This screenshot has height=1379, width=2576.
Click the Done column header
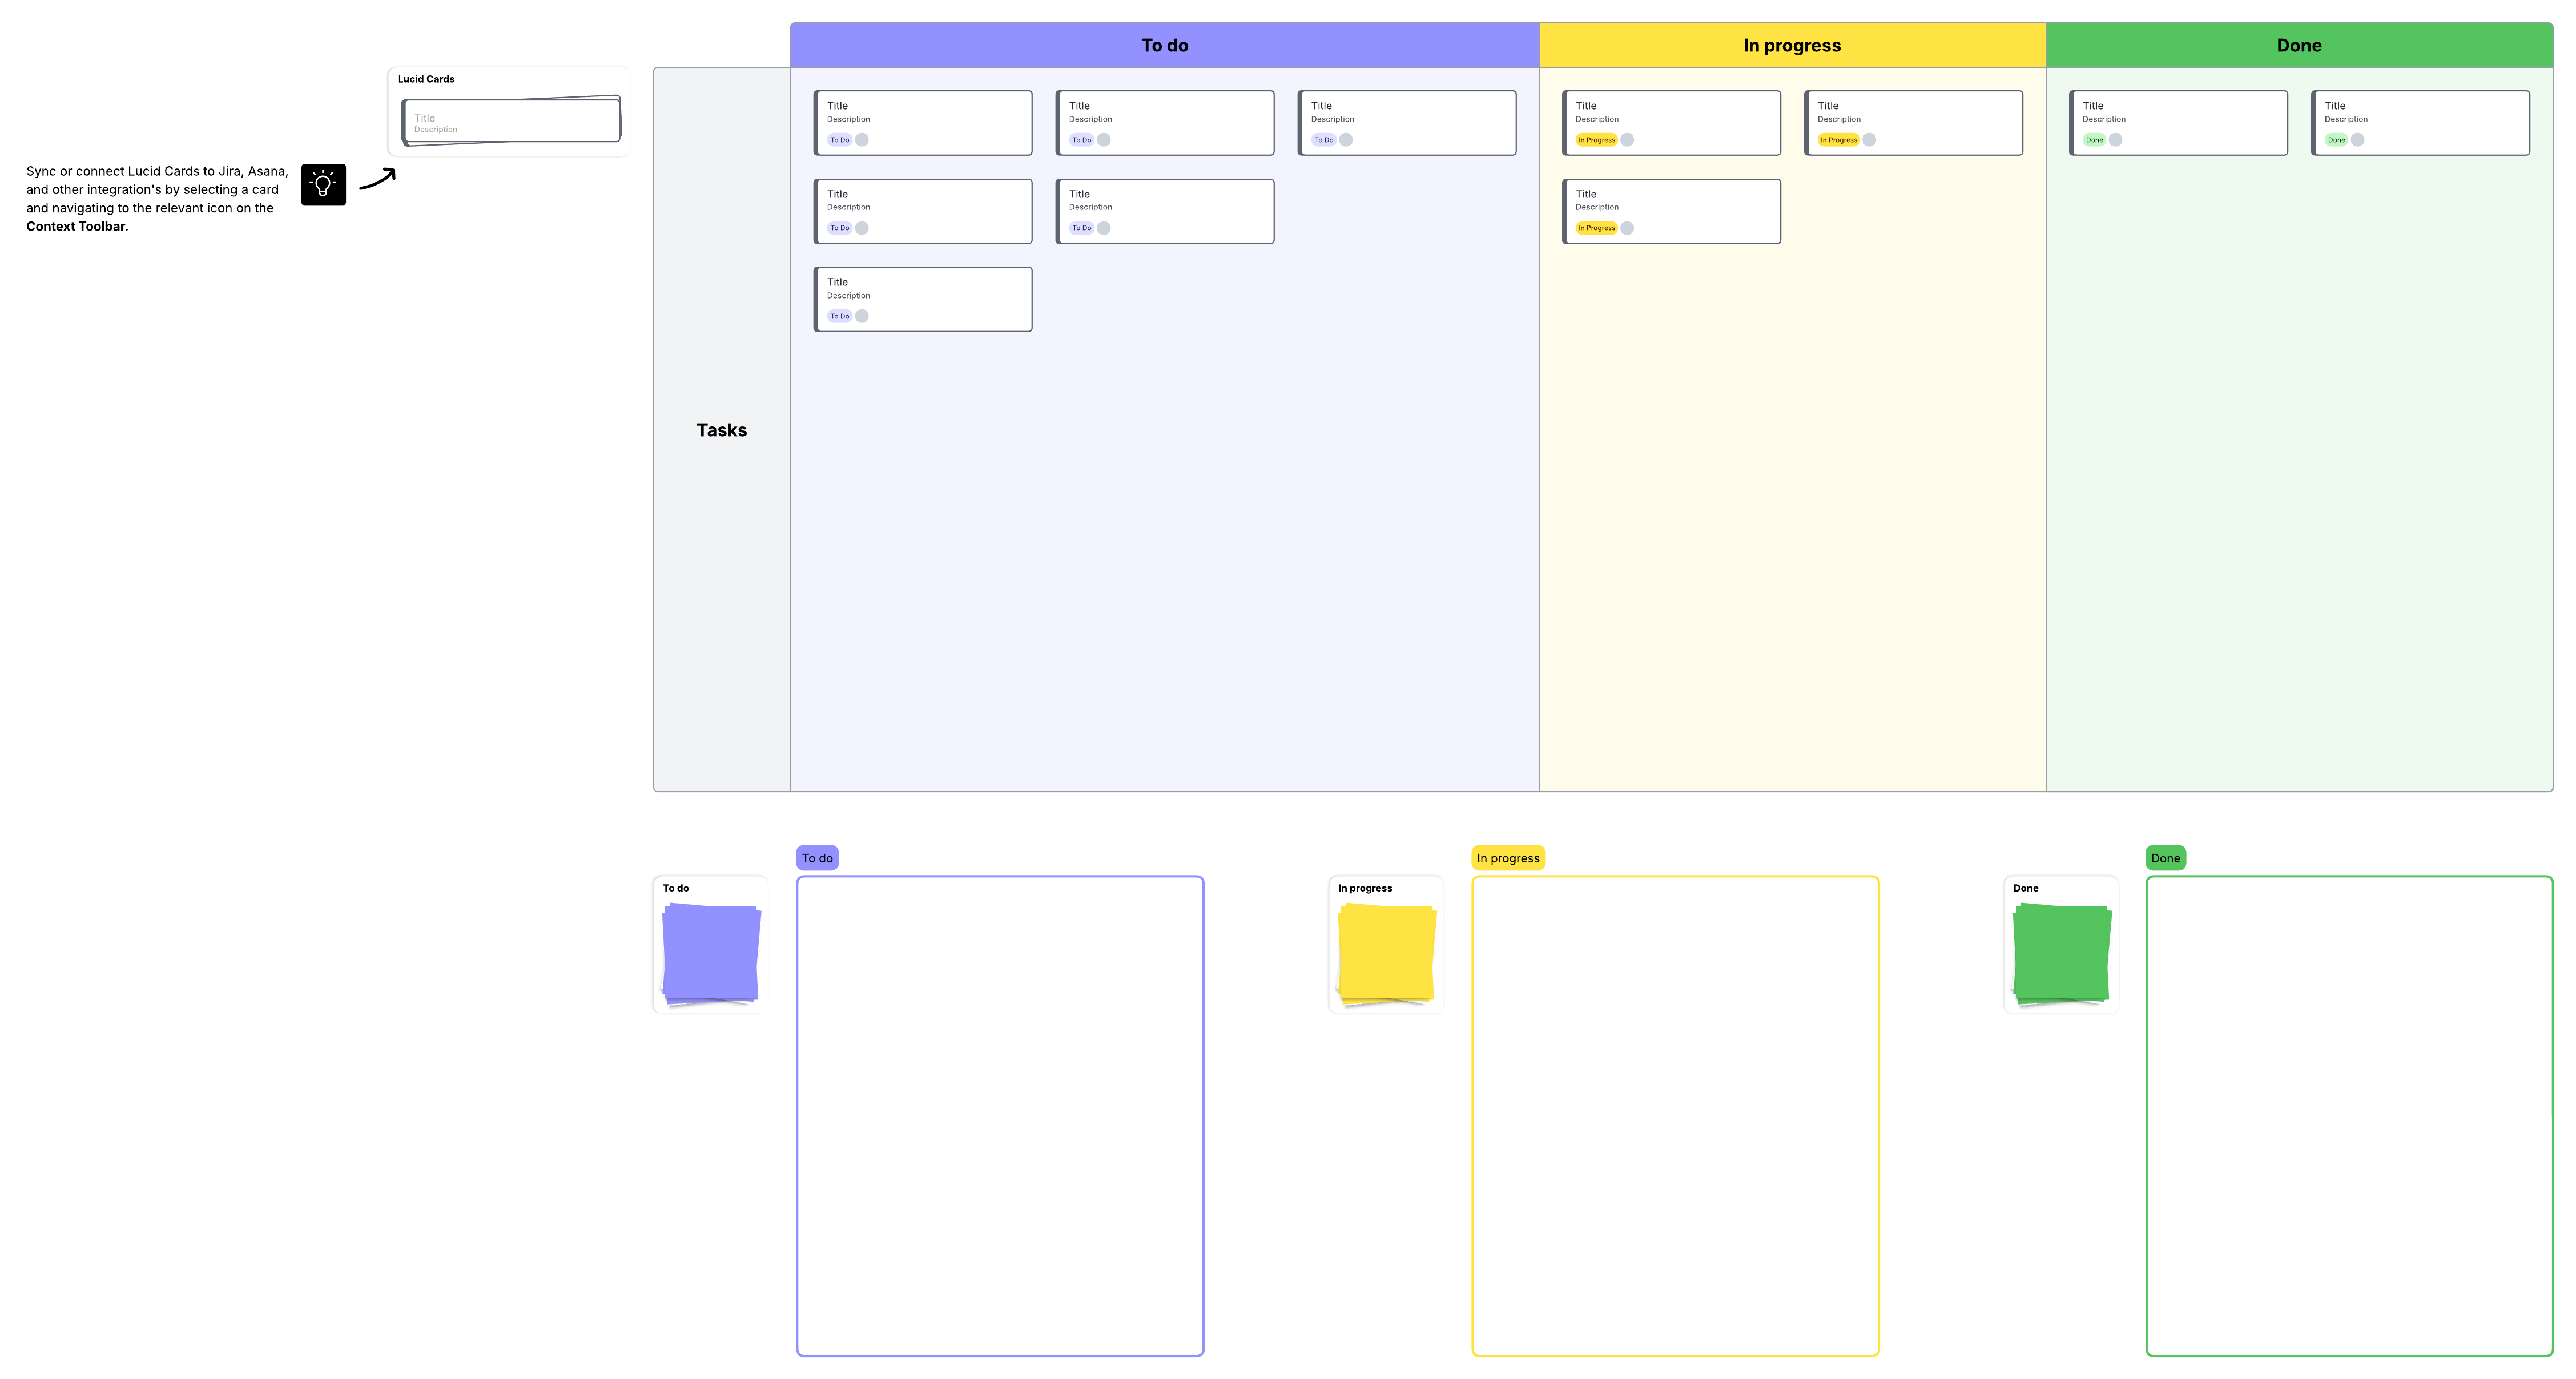(2299, 44)
